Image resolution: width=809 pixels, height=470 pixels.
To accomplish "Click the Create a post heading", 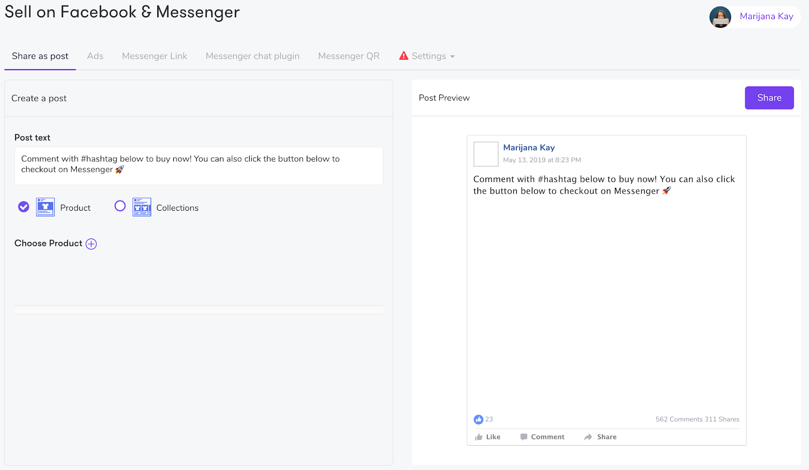I will (39, 99).
